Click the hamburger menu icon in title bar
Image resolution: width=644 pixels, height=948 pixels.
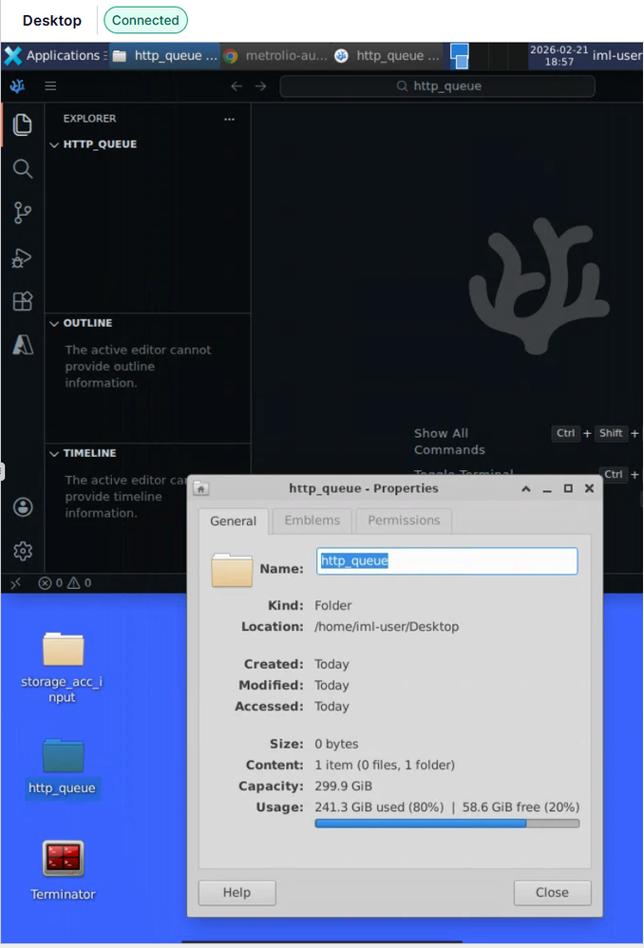coord(50,85)
